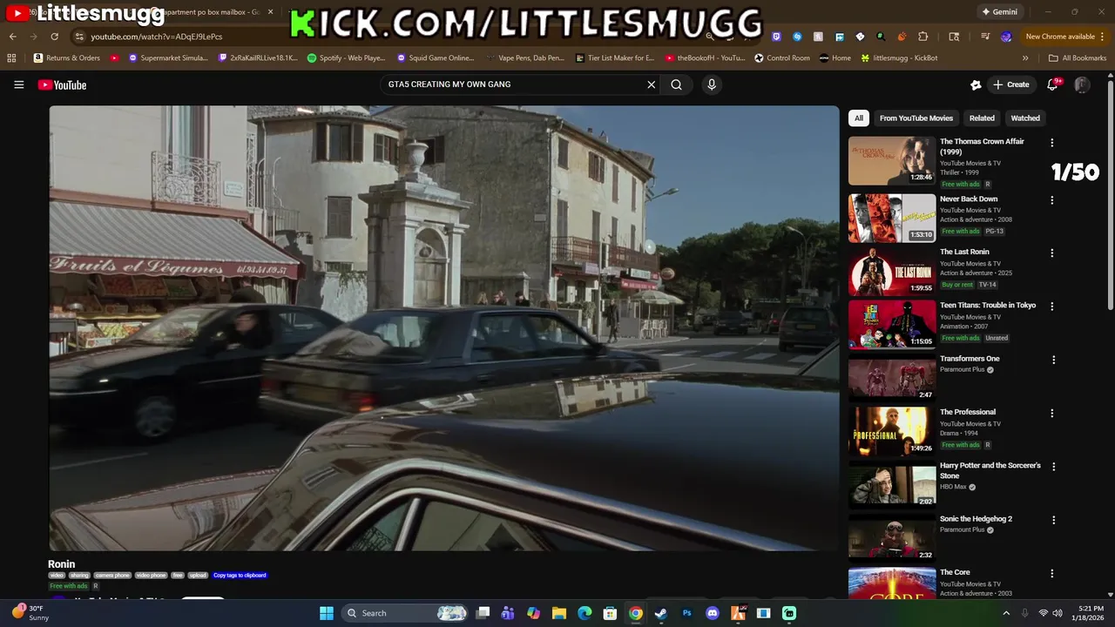Viewport: 1115px width, 627px height.
Task: Click Transformers One video title
Action: [970, 359]
